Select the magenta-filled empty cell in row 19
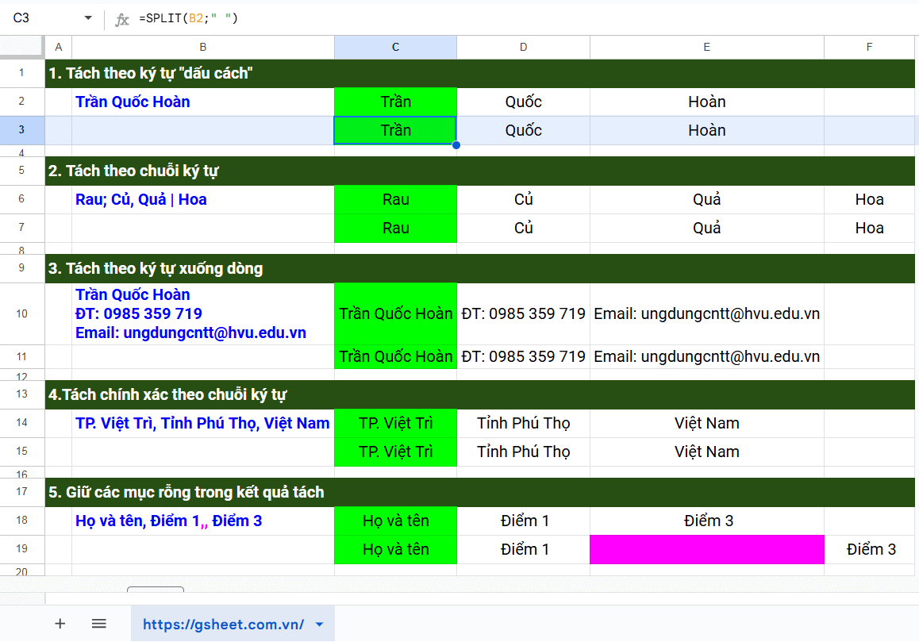Image resolution: width=919 pixels, height=642 pixels. 706,549
